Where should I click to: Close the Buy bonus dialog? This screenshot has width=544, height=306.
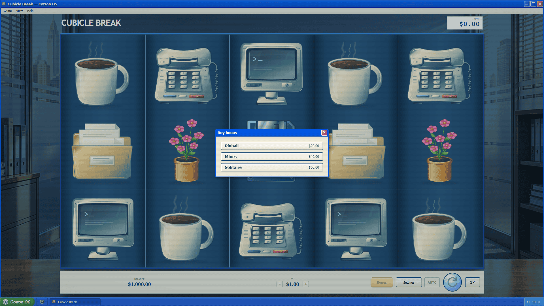point(324,133)
